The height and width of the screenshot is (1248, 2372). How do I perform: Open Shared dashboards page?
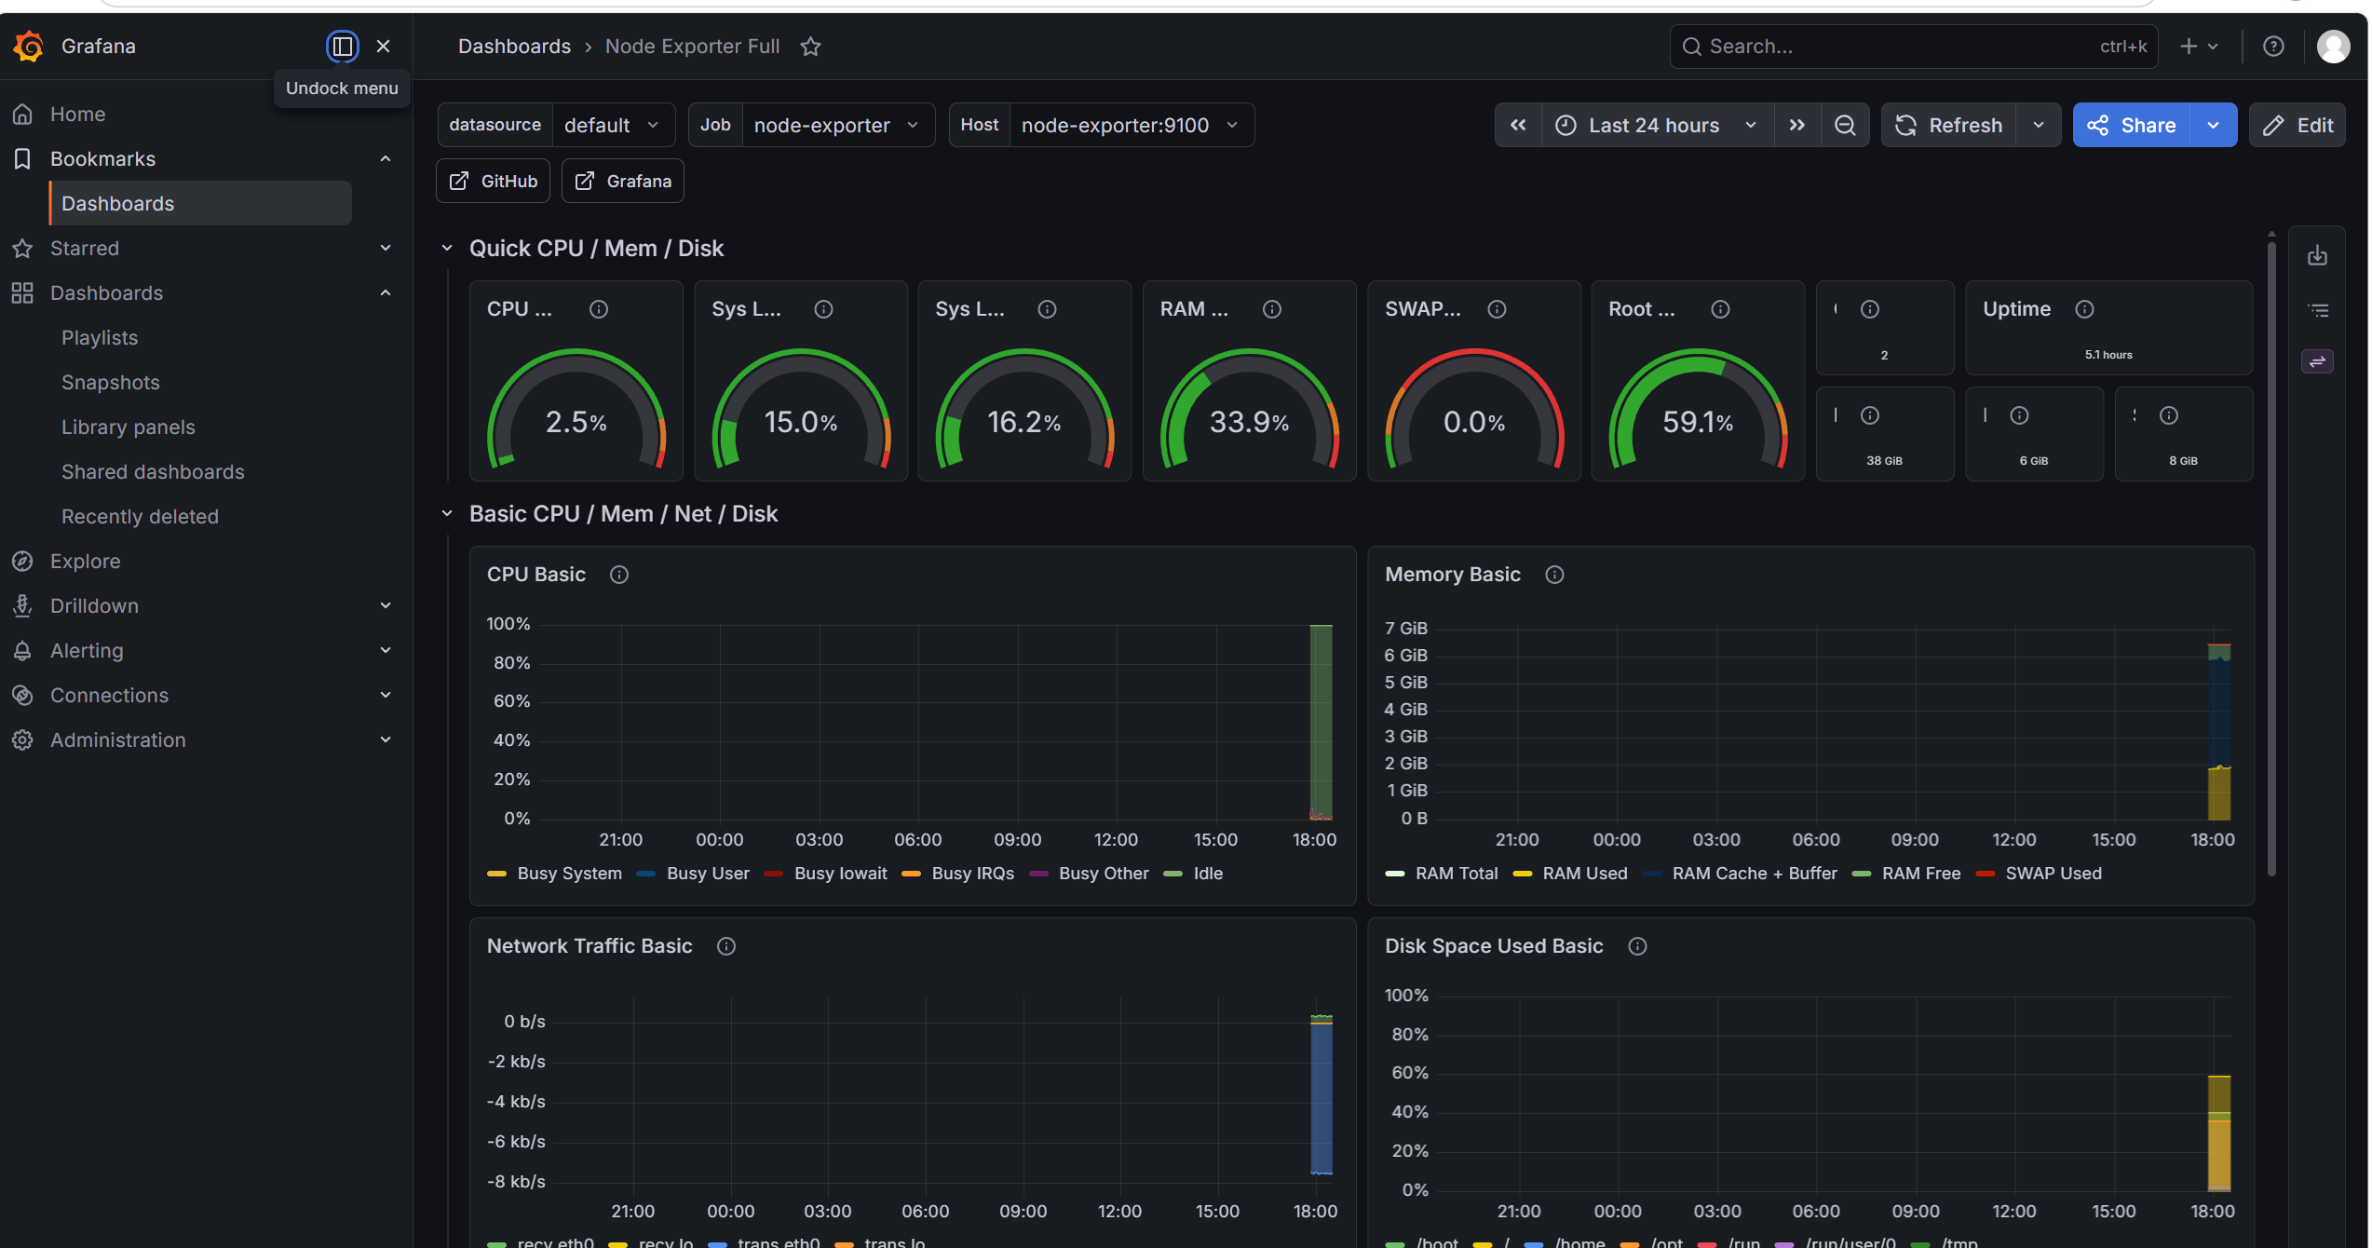tap(153, 471)
